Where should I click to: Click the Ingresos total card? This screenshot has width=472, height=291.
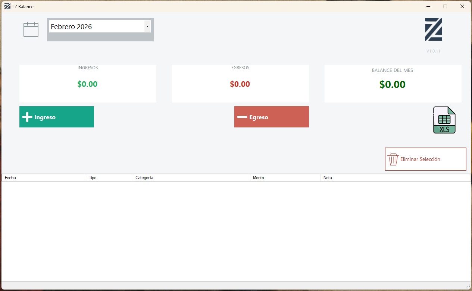coord(88,83)
